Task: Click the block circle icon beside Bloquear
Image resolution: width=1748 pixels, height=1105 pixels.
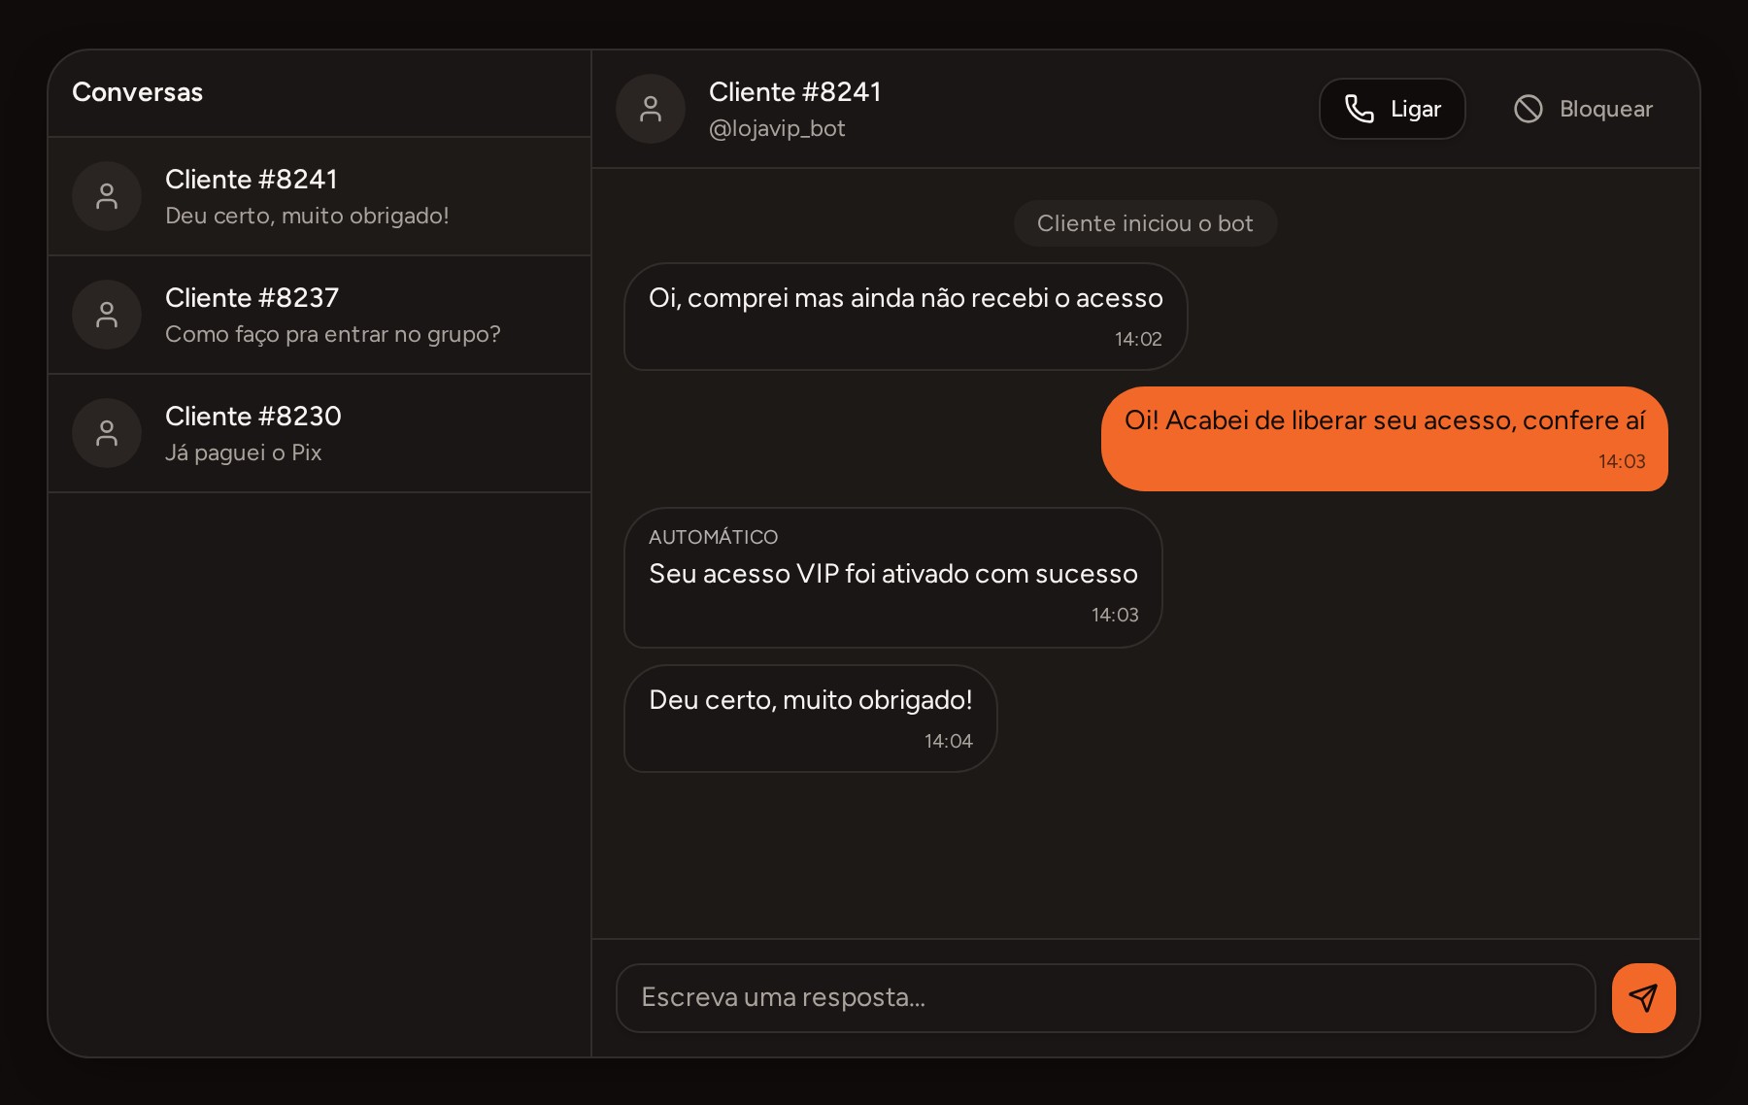Action: click(1529, 109)
